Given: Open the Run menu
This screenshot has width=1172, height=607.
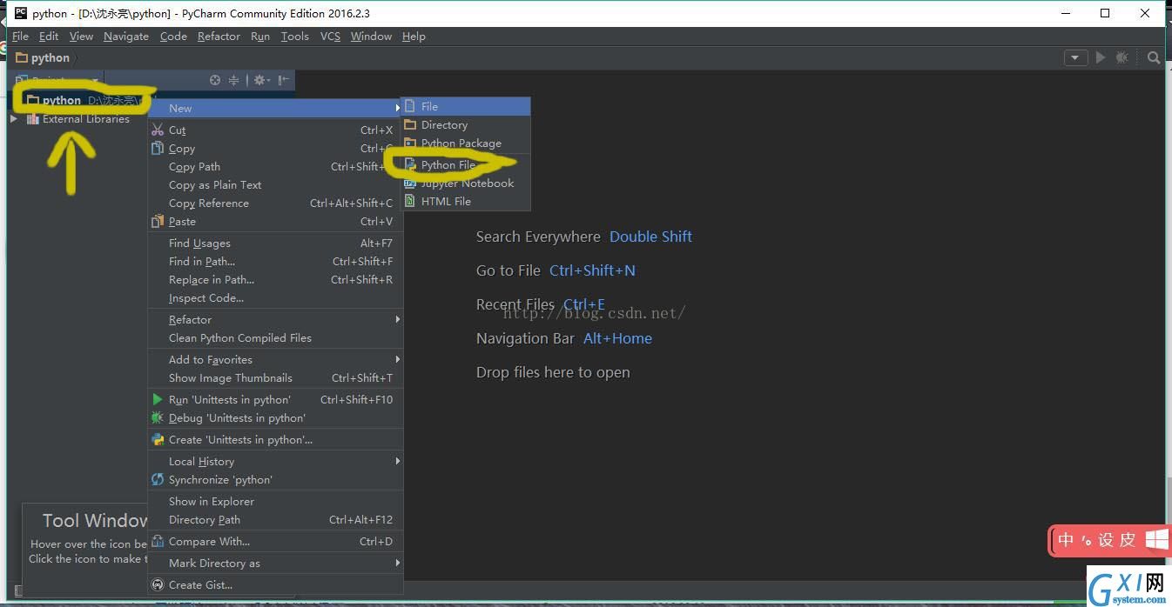Looking at the screenshot, I should pos(259,36).
